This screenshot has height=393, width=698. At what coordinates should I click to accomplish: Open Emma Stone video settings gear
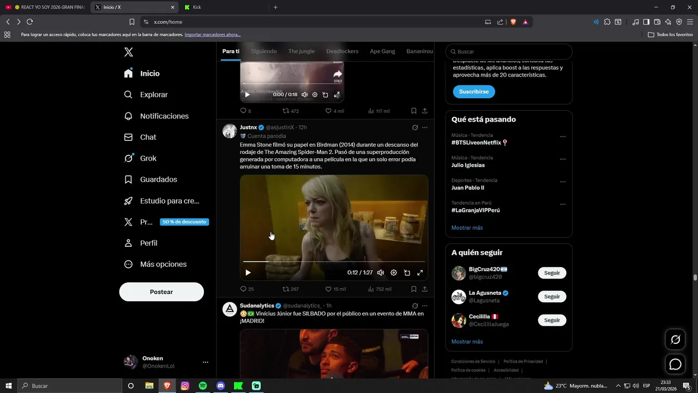coord(394,272)
